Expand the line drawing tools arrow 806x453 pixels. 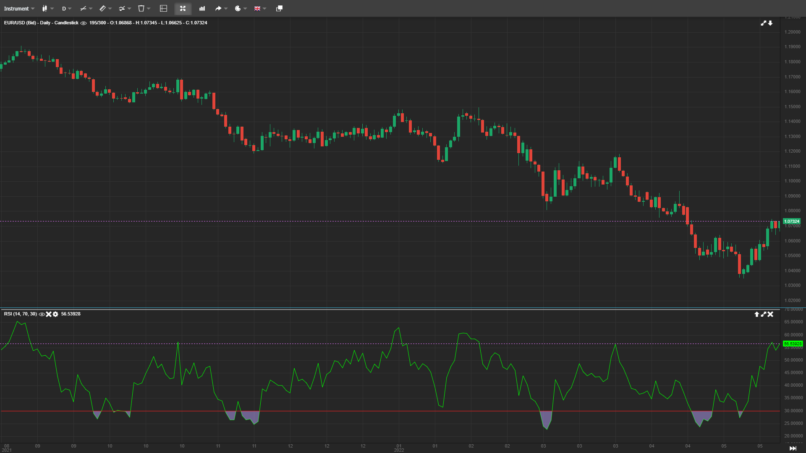click(x=91, y=8)
